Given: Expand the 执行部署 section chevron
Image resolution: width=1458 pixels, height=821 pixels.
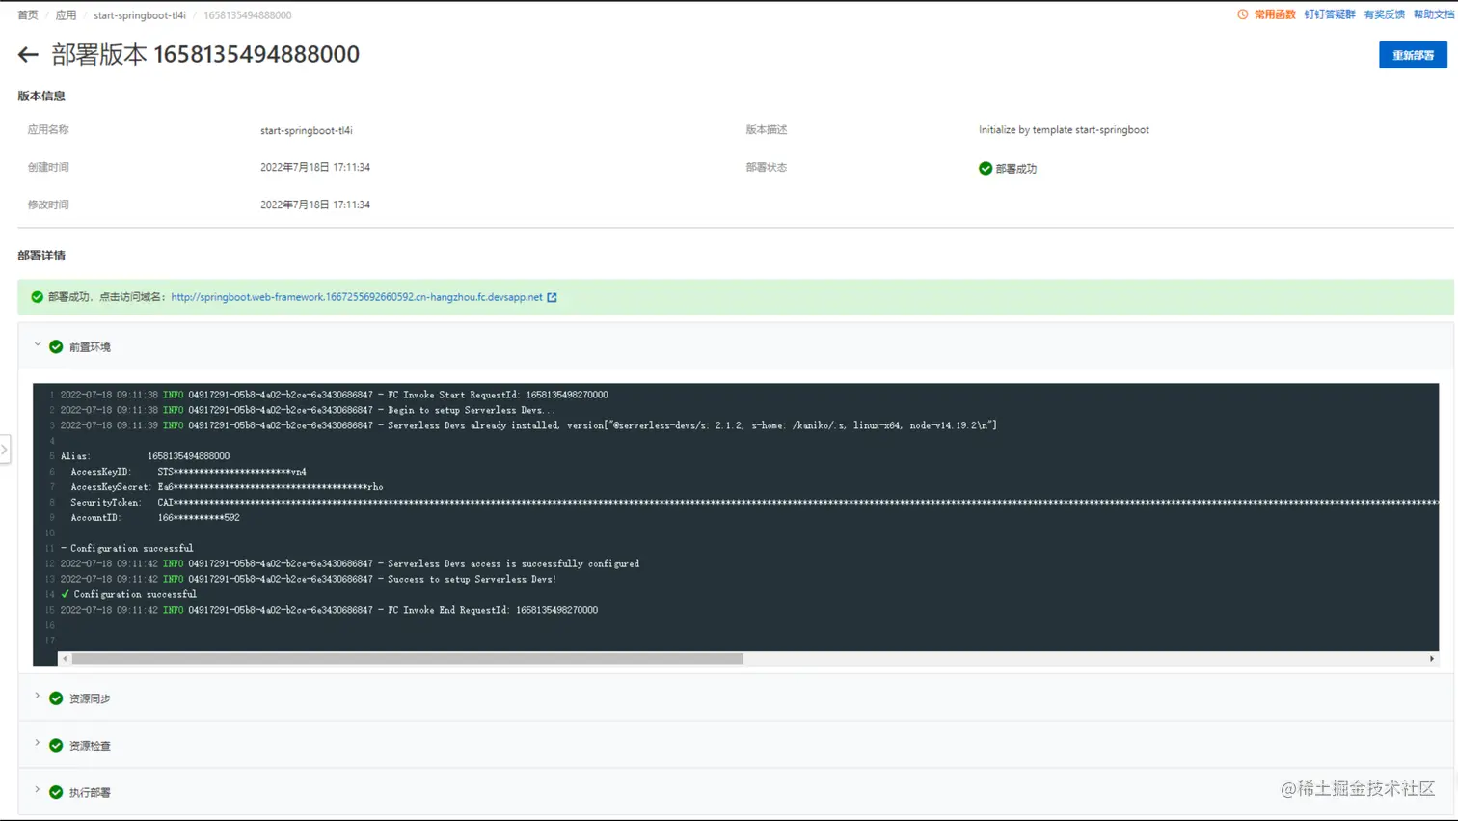Looking at the screenshot, I should [x=37, y=792].
